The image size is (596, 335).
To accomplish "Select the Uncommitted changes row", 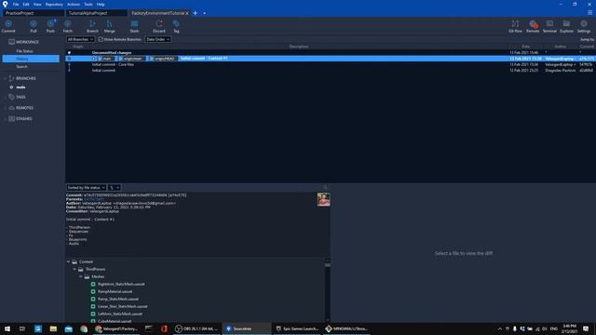I will [331, 52].
